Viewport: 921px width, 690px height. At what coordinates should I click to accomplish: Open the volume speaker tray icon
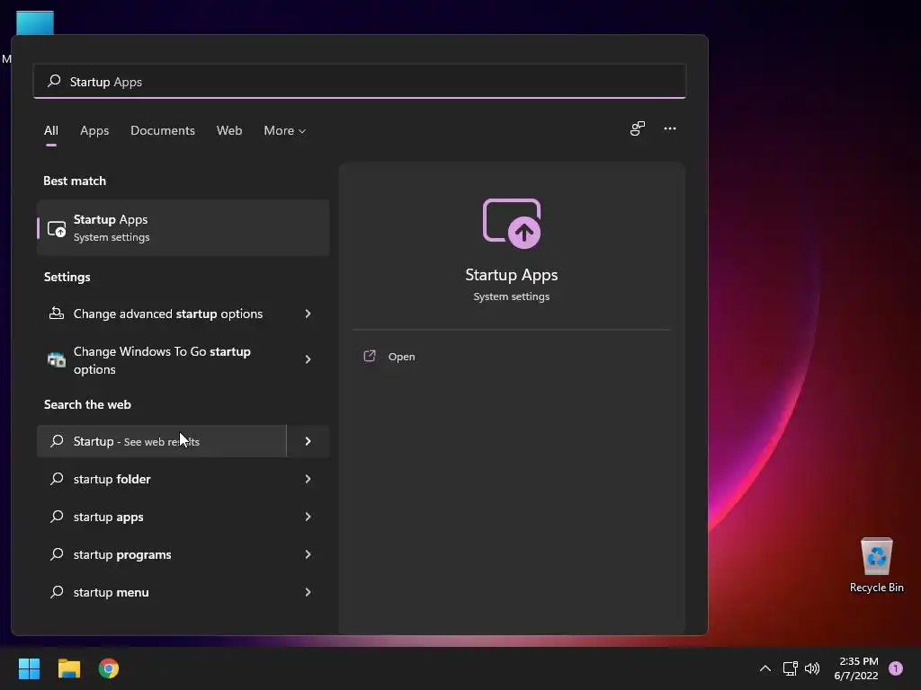812,668
